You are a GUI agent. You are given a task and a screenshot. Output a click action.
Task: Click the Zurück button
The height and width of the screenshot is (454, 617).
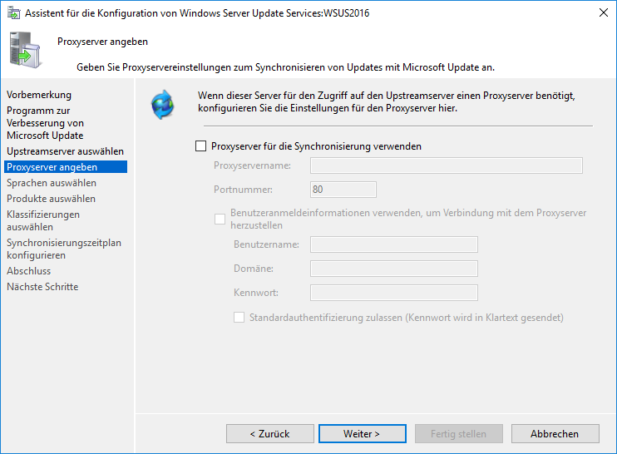270,433
